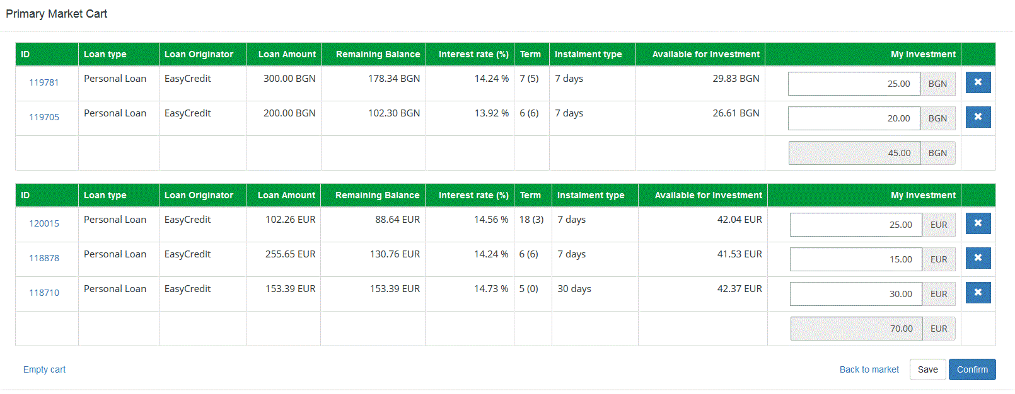The image size is (1015, 394).
Task: Click Personal Loan in loan 119781 row
Action: click(x=115, y=79)
